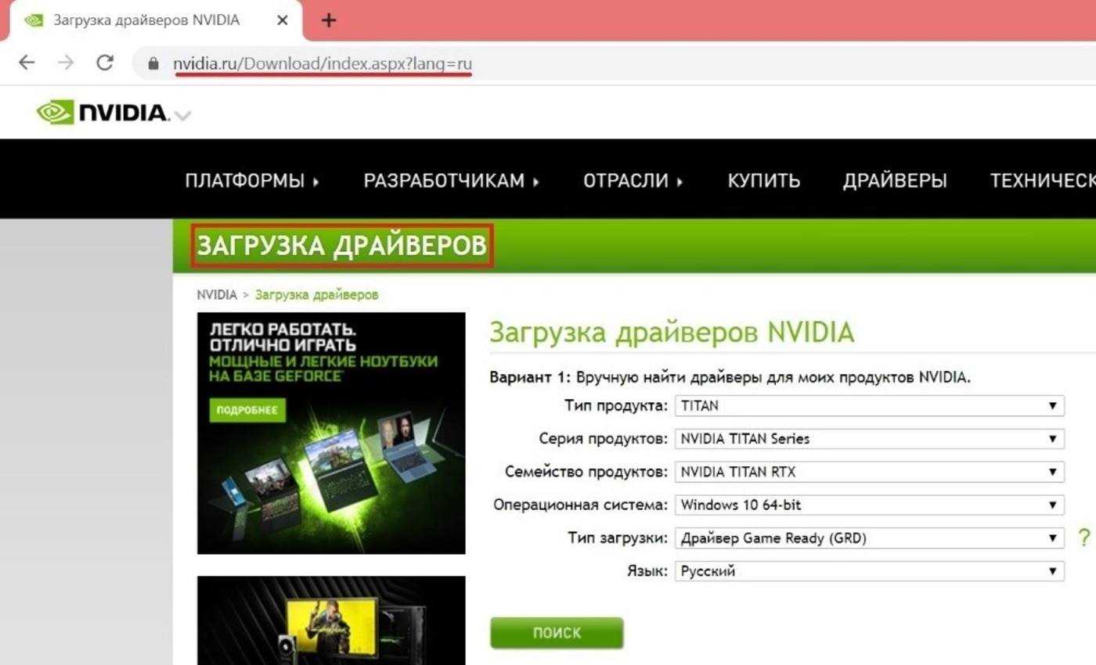This screenshot has height=665, width=1096.
Task: Click the padlock site security icon
Action: 153,64
